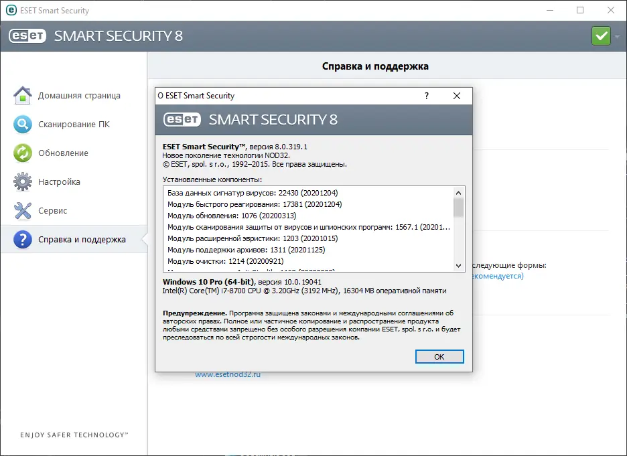
Task: Switch to the Настройка section
Action: [59, 181]
